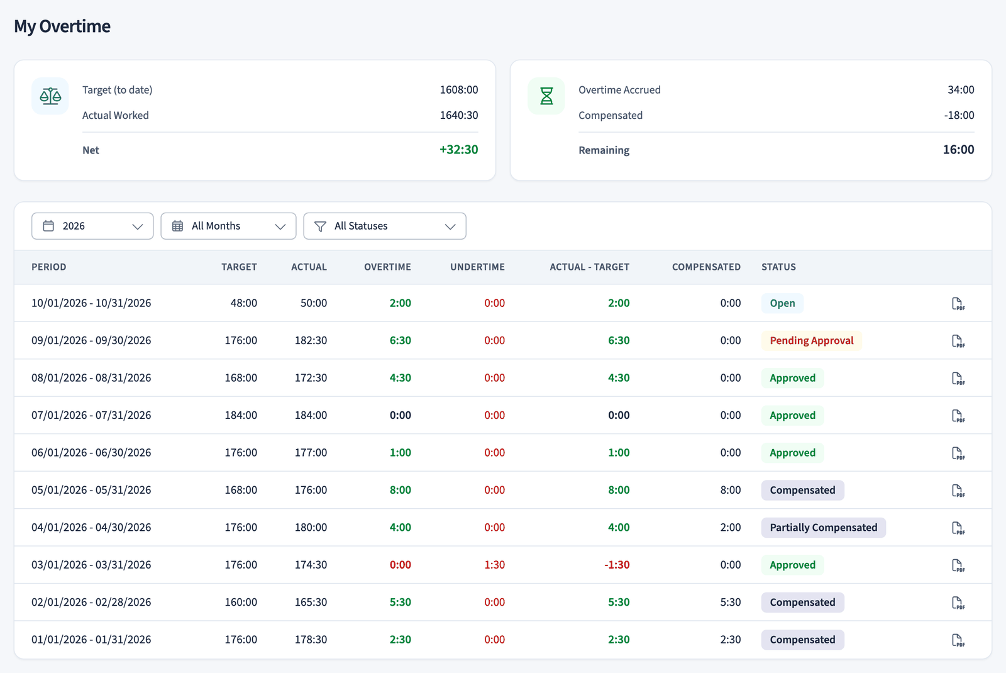Click the Status column header
This screenshot has height=673, width=1006.
coord(778,267)
